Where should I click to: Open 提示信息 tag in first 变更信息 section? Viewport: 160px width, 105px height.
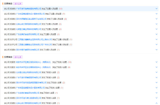click(x=18, y=4)
